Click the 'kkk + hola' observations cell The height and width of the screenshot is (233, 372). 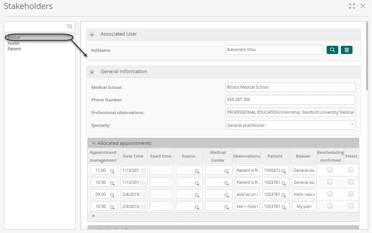coord(247,206)
